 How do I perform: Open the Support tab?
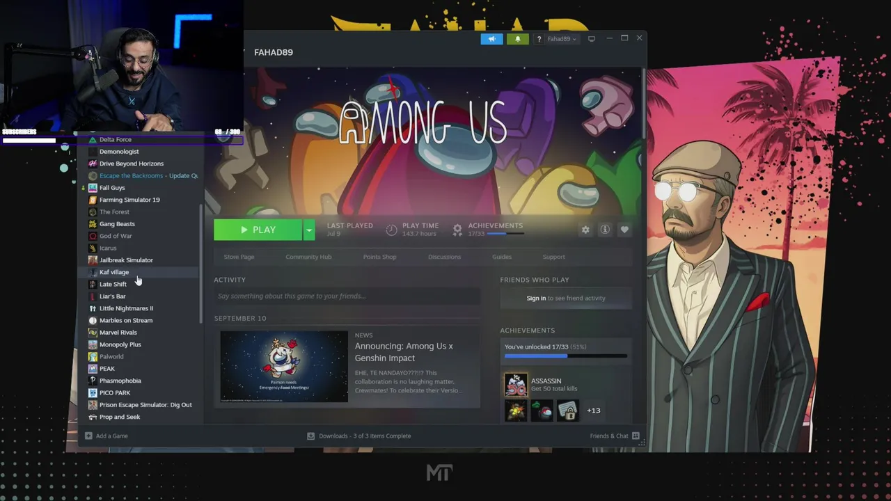click(x=553, y=257)
